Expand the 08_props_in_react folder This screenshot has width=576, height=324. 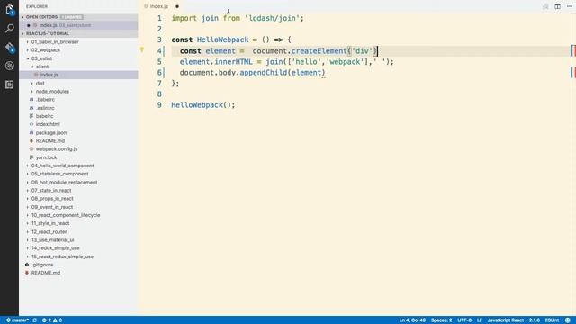click(x=52, y=198)
